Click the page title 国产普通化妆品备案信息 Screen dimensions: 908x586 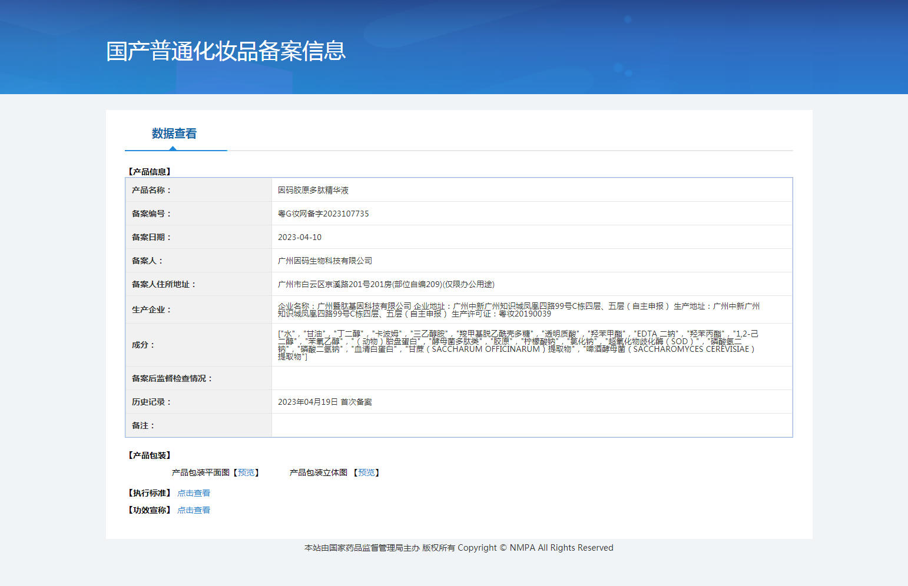(226, 51)
